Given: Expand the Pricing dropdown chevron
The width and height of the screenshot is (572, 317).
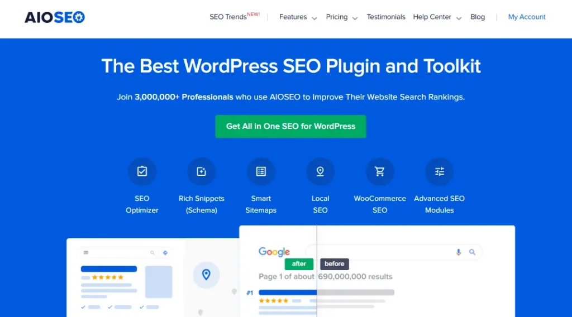Looking at the screenshot, I should coord(355,18).
